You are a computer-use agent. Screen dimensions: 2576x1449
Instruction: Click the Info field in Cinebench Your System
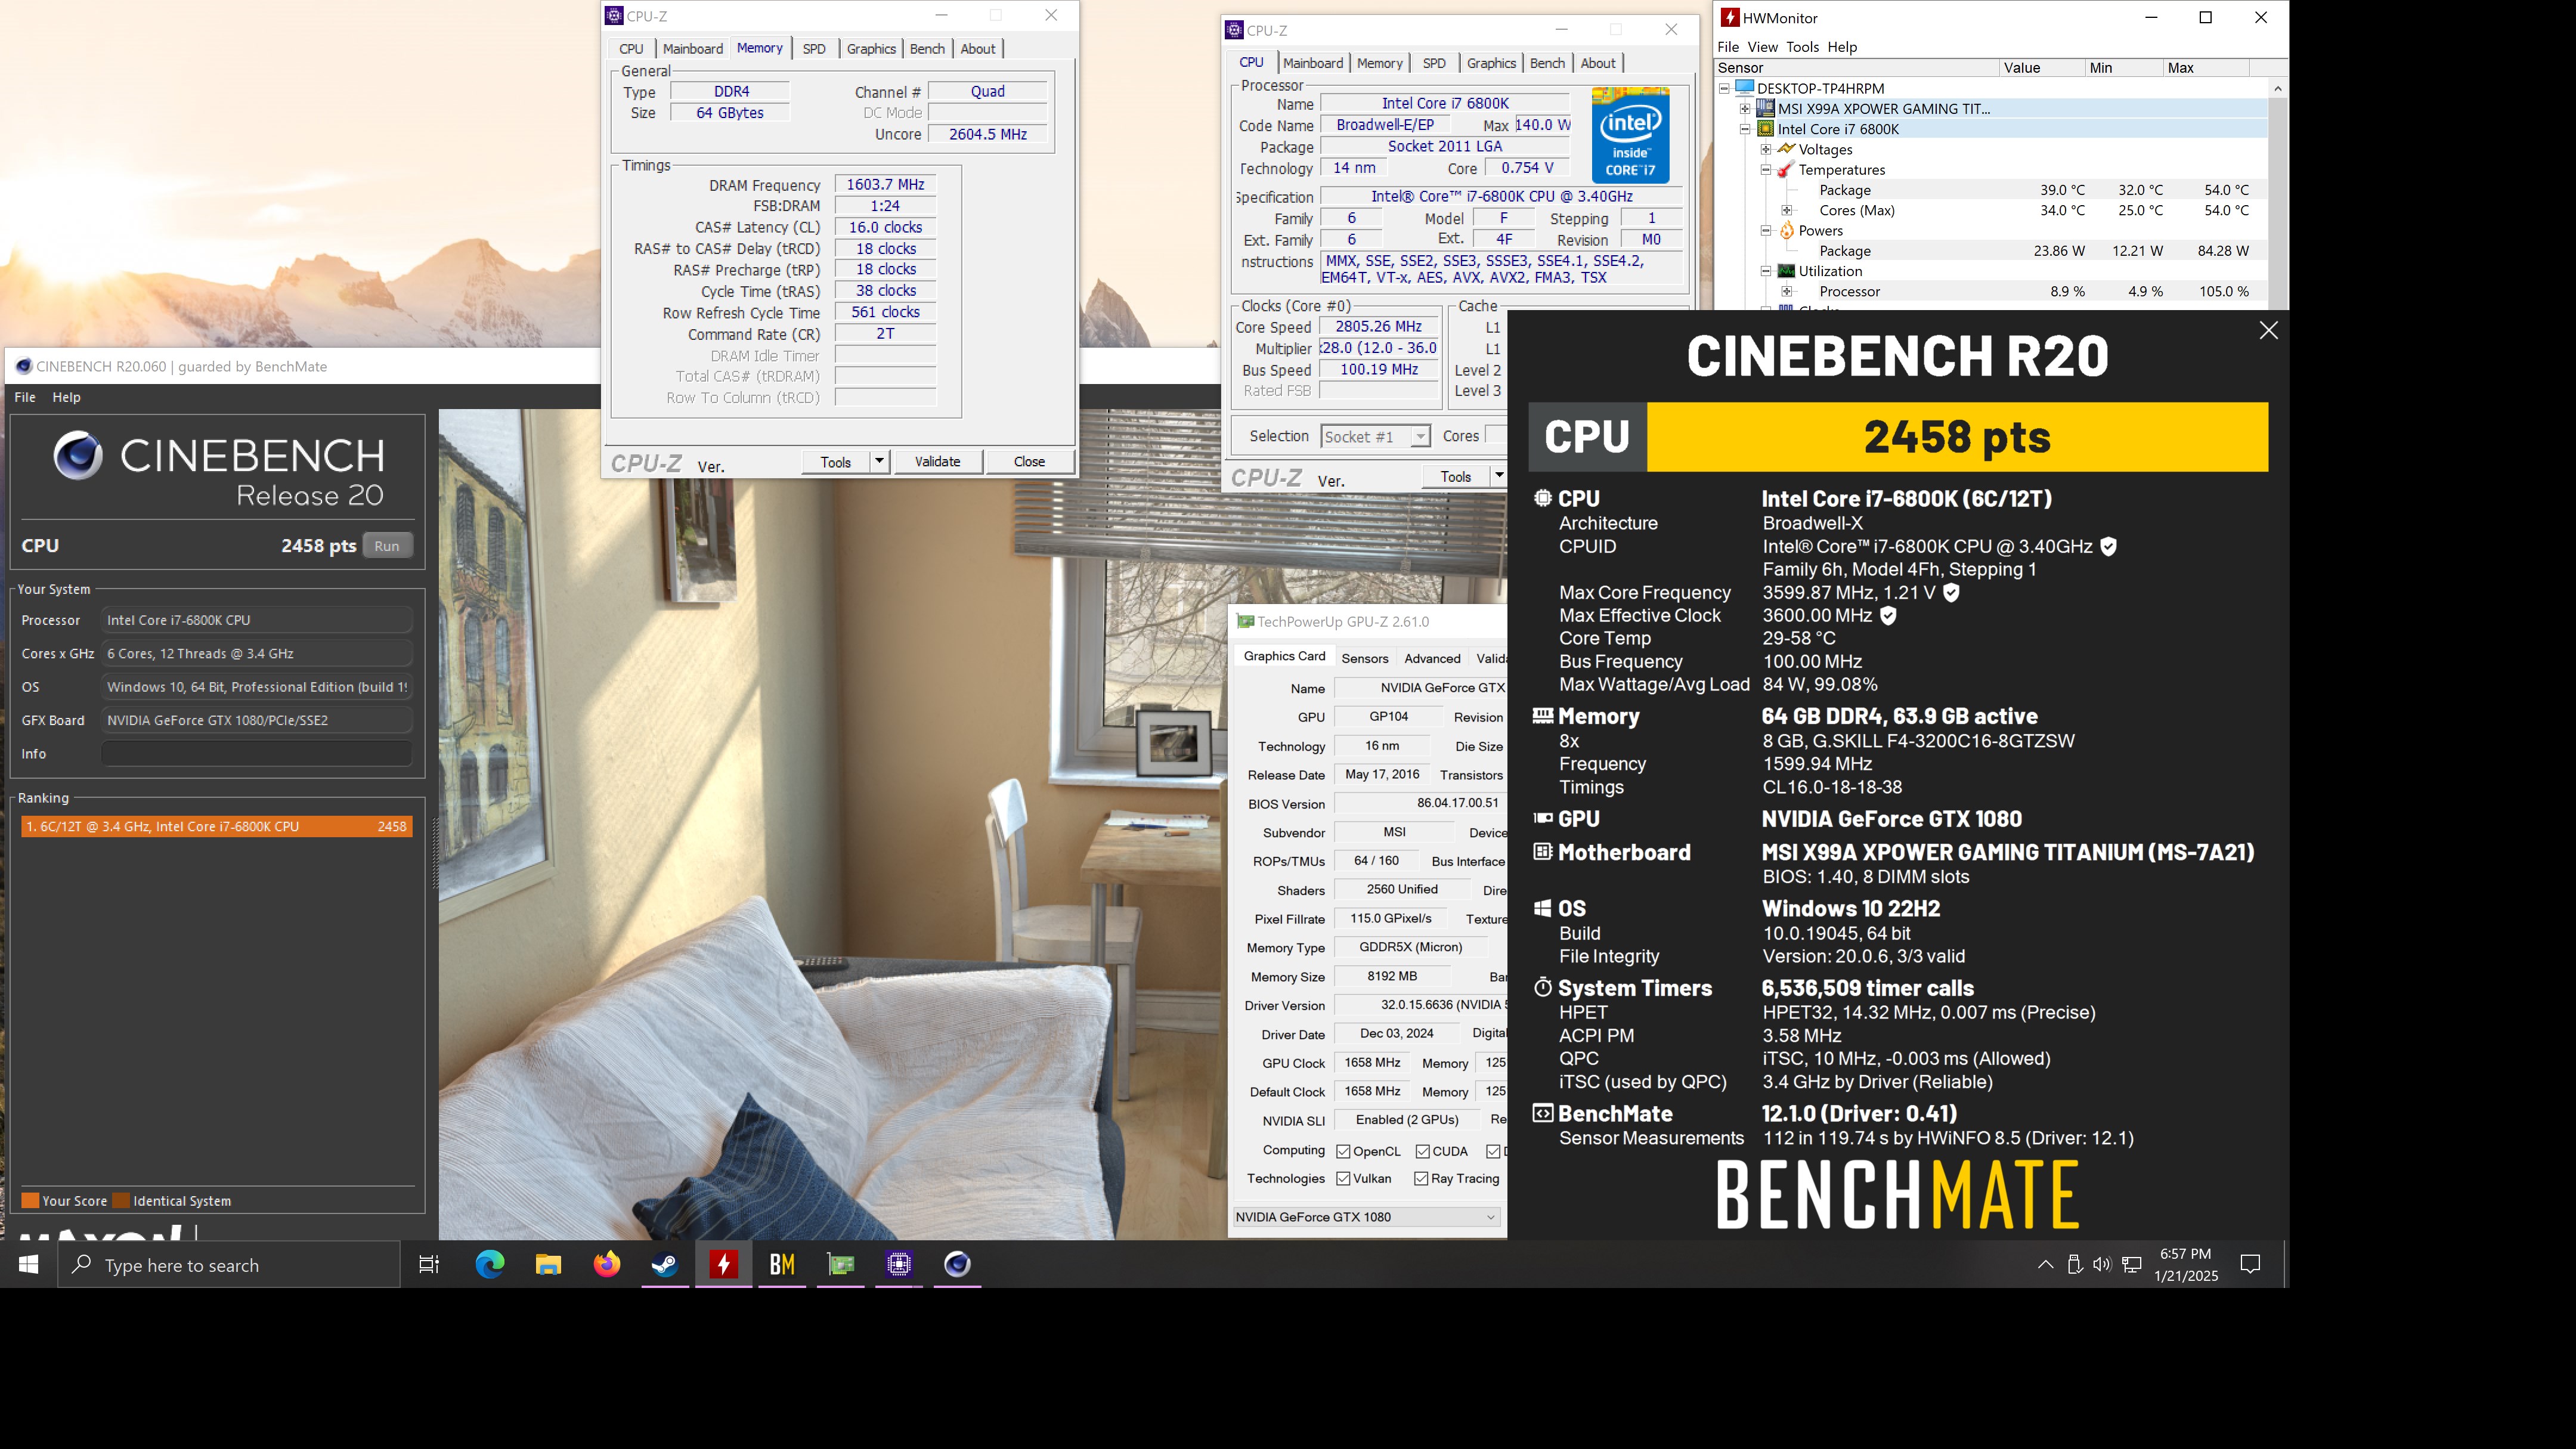pyautogui.click(x=257, y=754)
